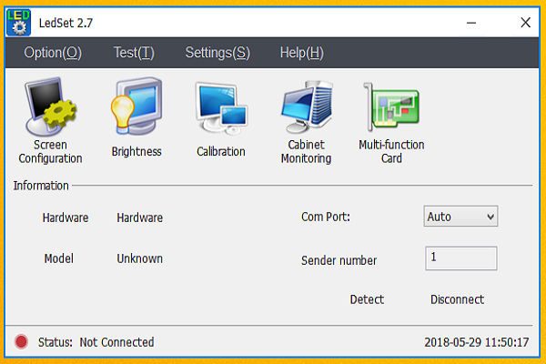Image resolution: width=546 pixels, height=364 pixels.
Task: Open the Screen Configuration tool
Action: 50,120
